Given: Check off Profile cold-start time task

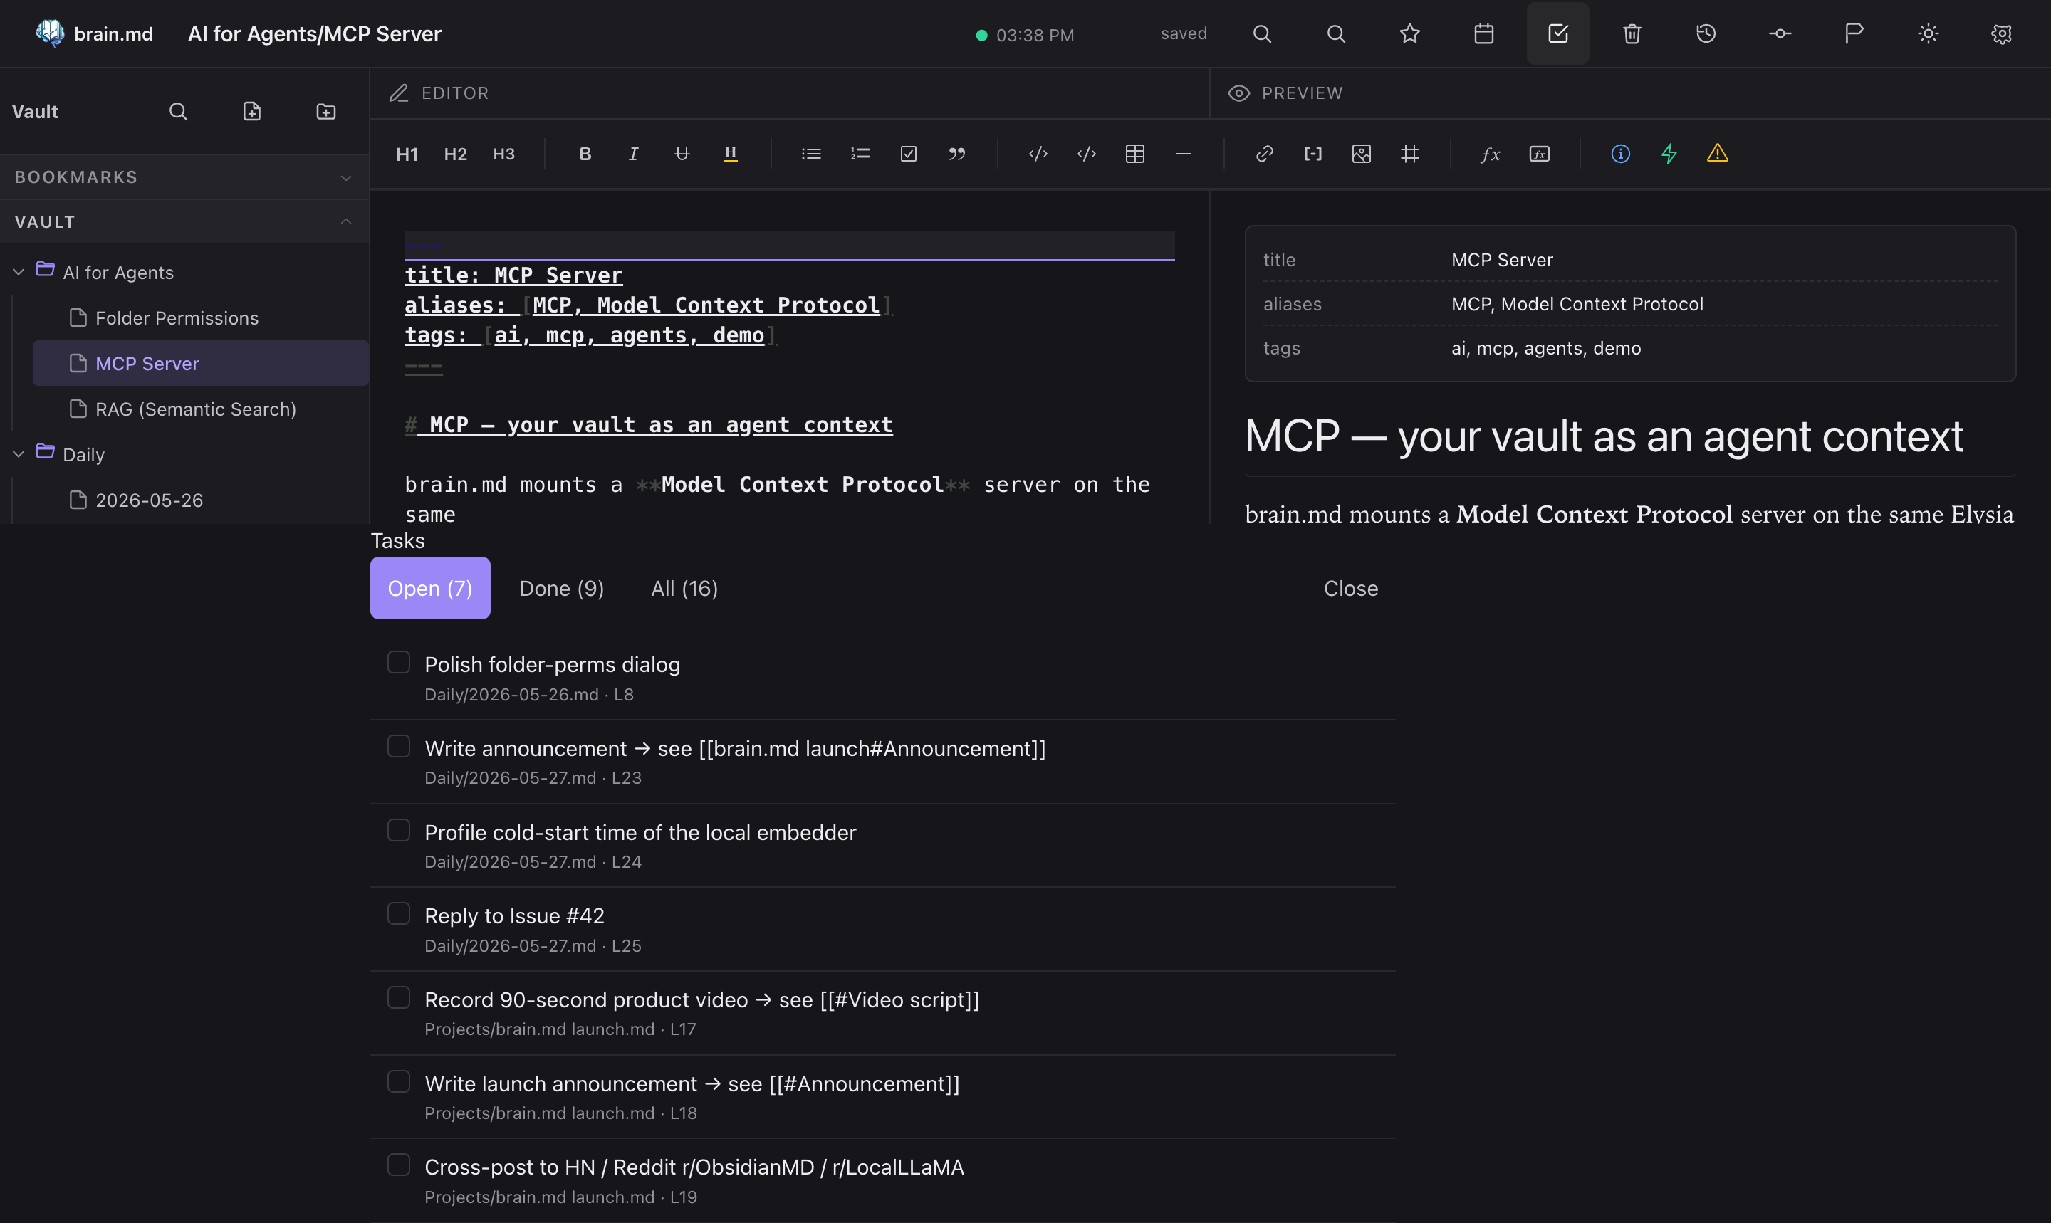Looking at the screenshot, I should (399, 831).
